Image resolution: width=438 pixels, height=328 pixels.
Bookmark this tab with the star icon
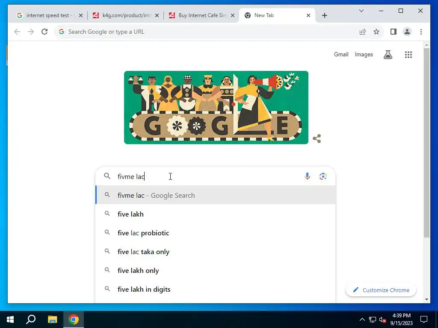tap(376, 32)
